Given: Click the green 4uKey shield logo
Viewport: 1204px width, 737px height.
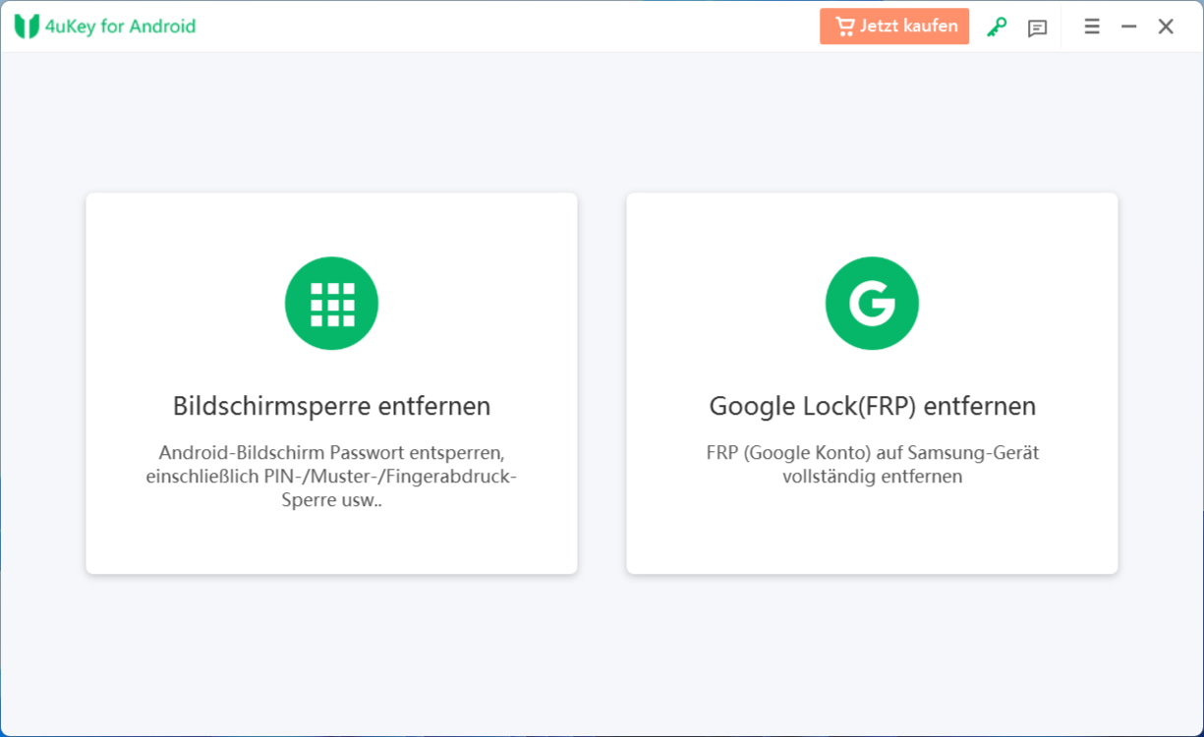Looking at the screenshot, I should 27,27.
